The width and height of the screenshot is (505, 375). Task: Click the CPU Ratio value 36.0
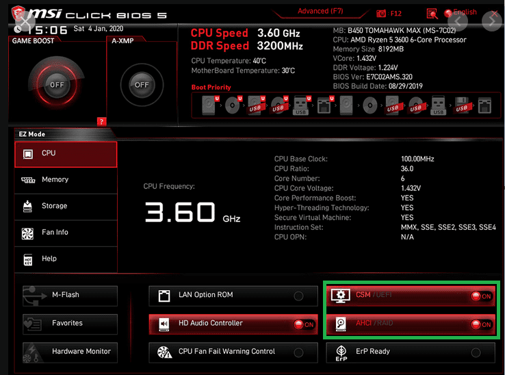[x=407, y=169]
